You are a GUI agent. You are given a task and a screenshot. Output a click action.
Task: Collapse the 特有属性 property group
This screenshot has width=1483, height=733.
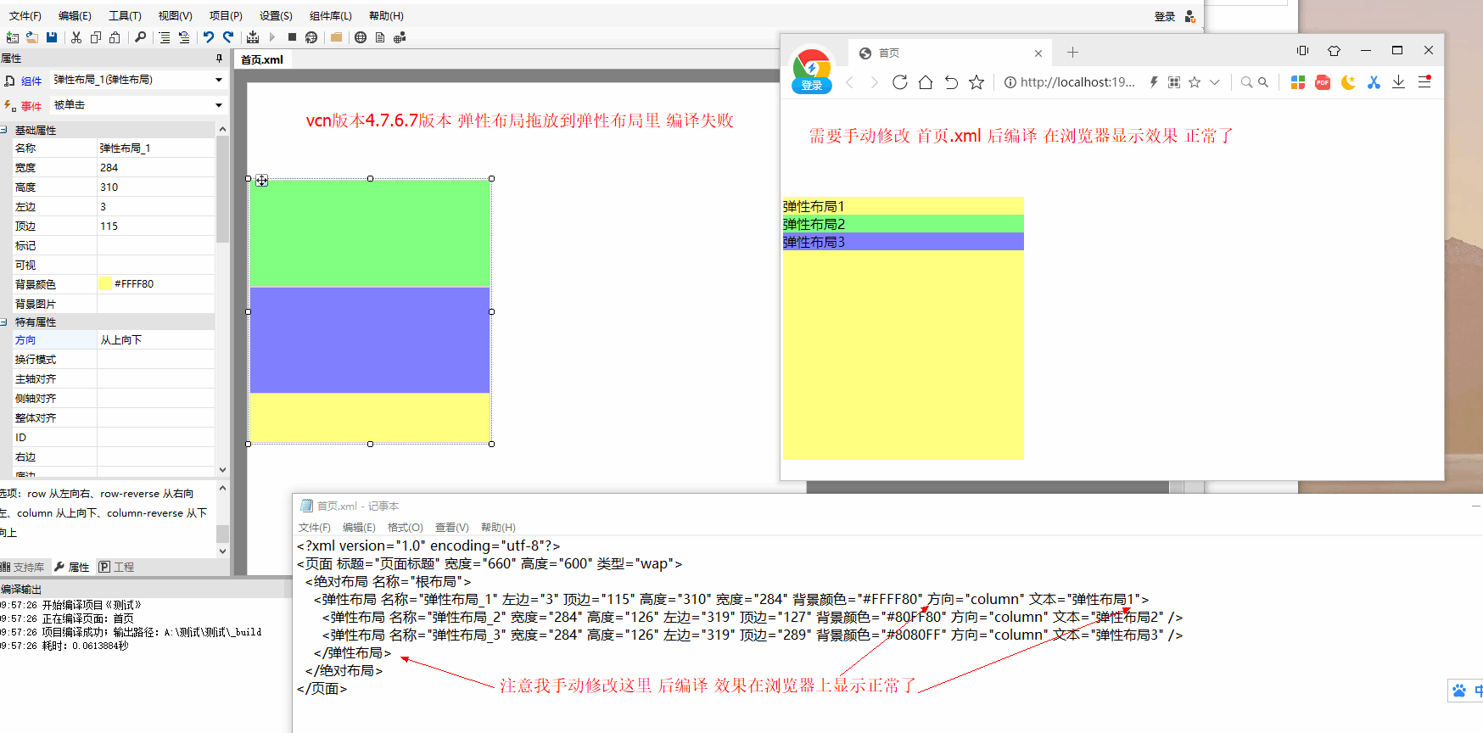pyautogui.click(x=4, y=322)
